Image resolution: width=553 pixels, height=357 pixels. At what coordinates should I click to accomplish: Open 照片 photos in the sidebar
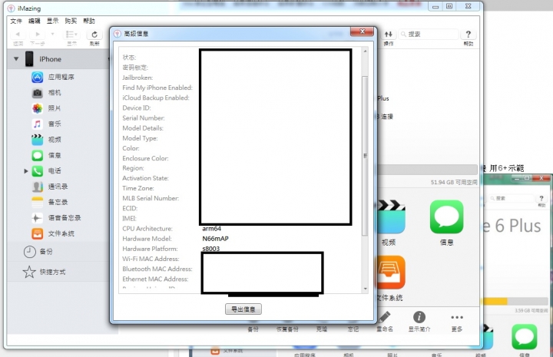tap(47, 108)
